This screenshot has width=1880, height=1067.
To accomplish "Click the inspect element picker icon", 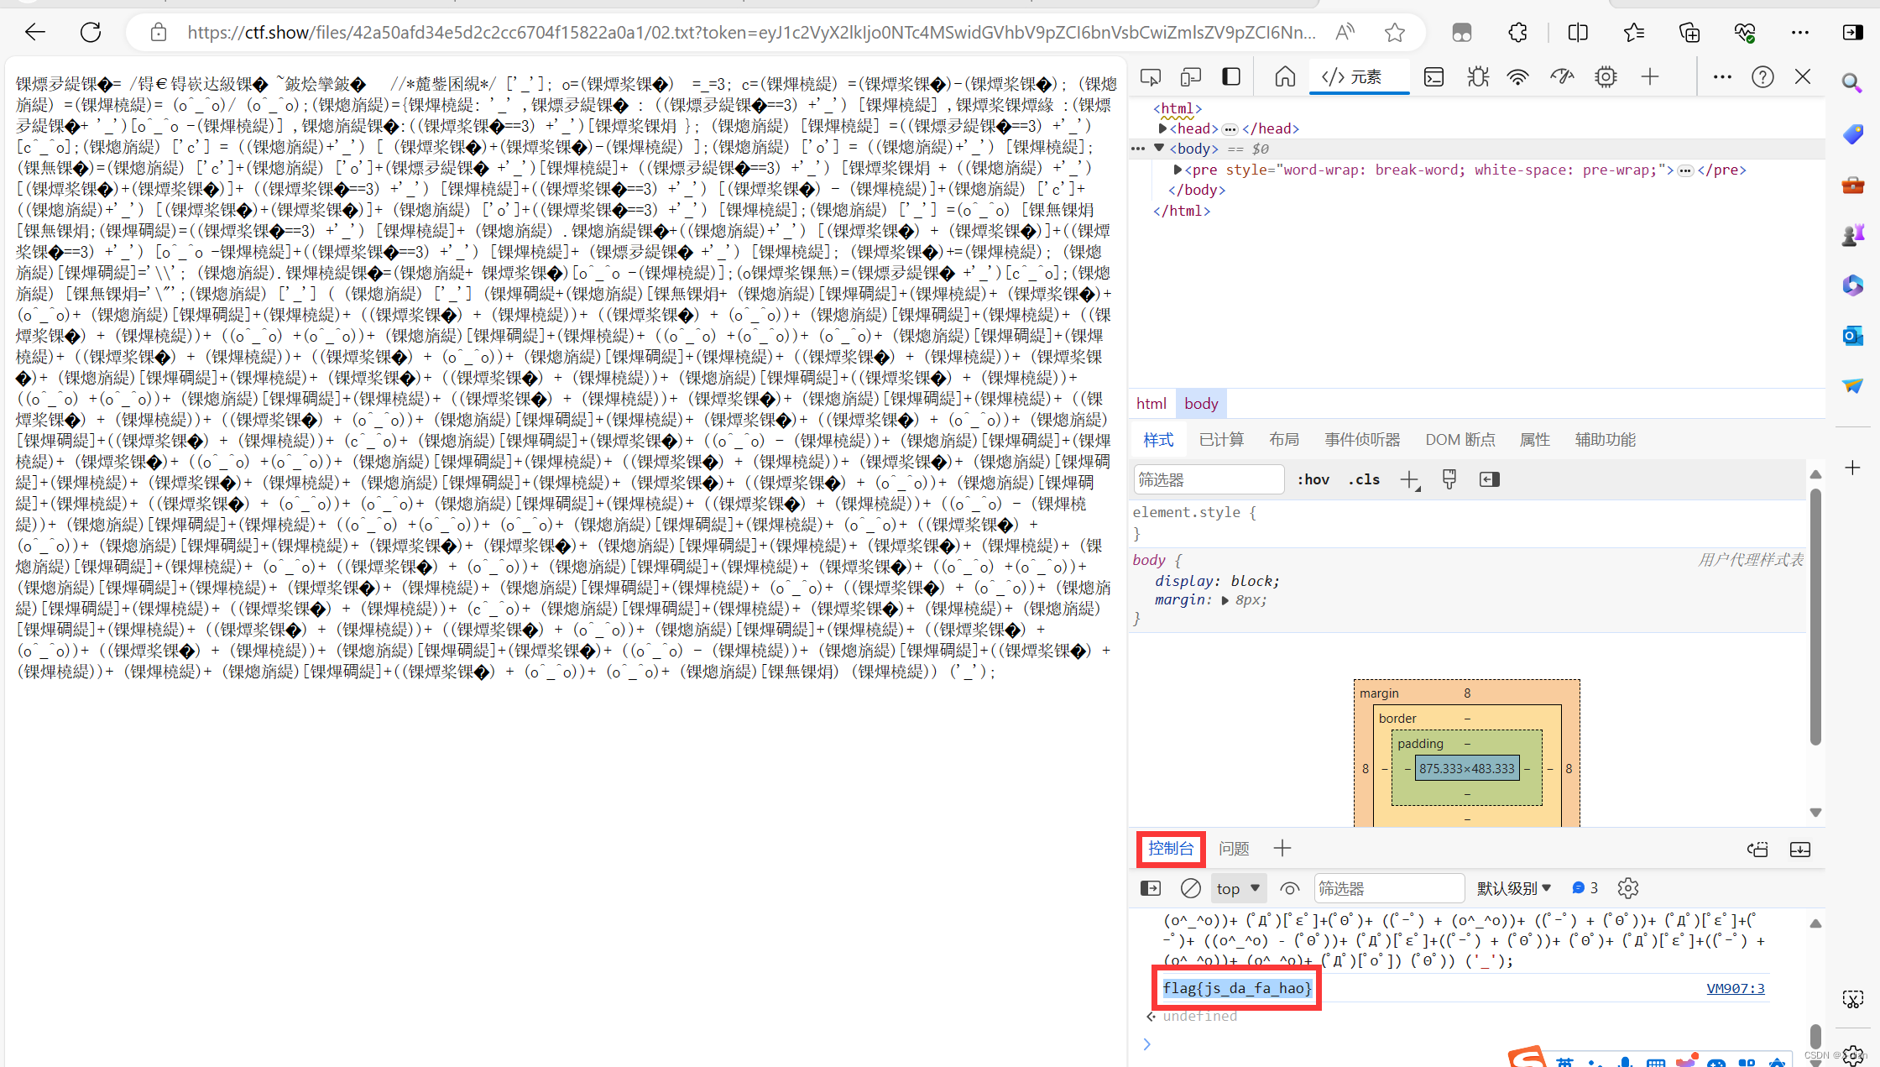I will (x=1150, y=77).
